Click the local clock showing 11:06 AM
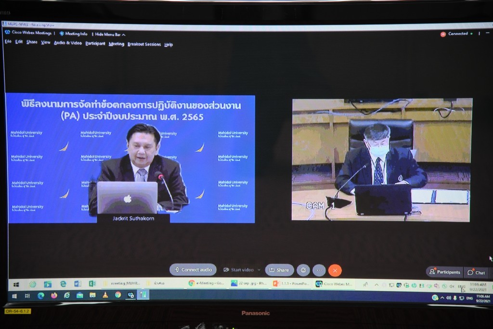The width and height of the screenshot is (493, 329). click(x=483, y=299)
